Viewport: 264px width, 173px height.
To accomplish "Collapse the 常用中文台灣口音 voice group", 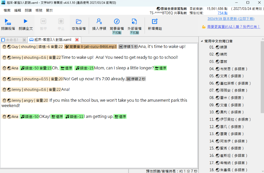I will click(x=202, y=41).
